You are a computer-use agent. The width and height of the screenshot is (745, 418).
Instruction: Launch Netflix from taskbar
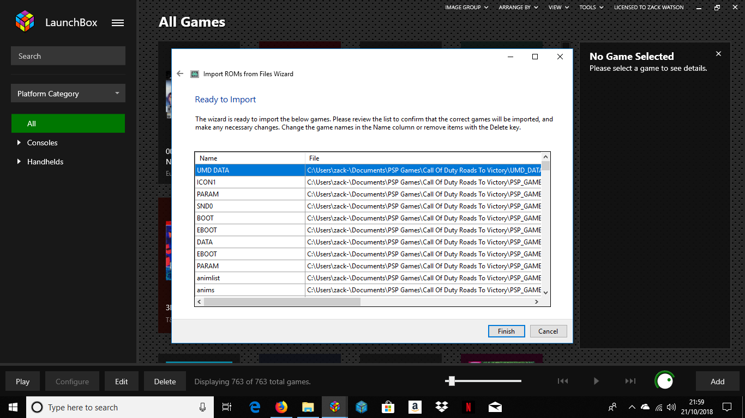468,407
